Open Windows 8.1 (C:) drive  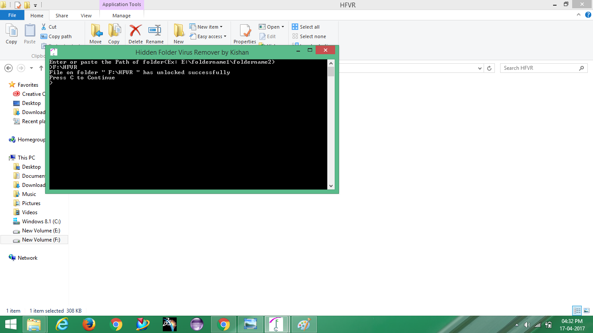click(x=41, y=222)
